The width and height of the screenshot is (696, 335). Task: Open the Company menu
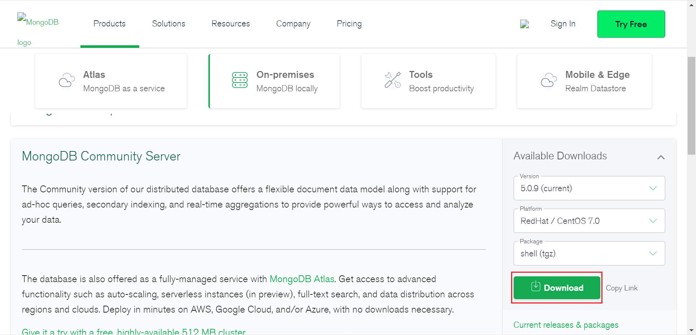pyautogui.click(x=293, y=24)
